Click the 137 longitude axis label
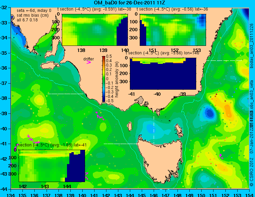 [x=47, y=195]
